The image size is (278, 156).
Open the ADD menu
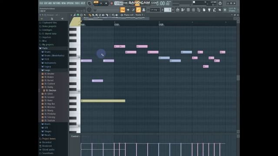click(x=50, y=3)
